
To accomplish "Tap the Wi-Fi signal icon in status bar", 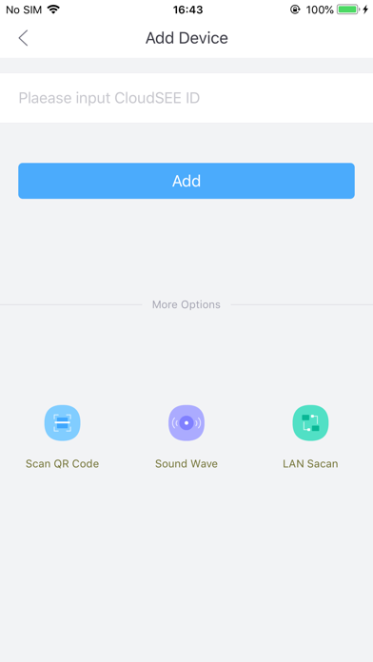I will [53, 10].
